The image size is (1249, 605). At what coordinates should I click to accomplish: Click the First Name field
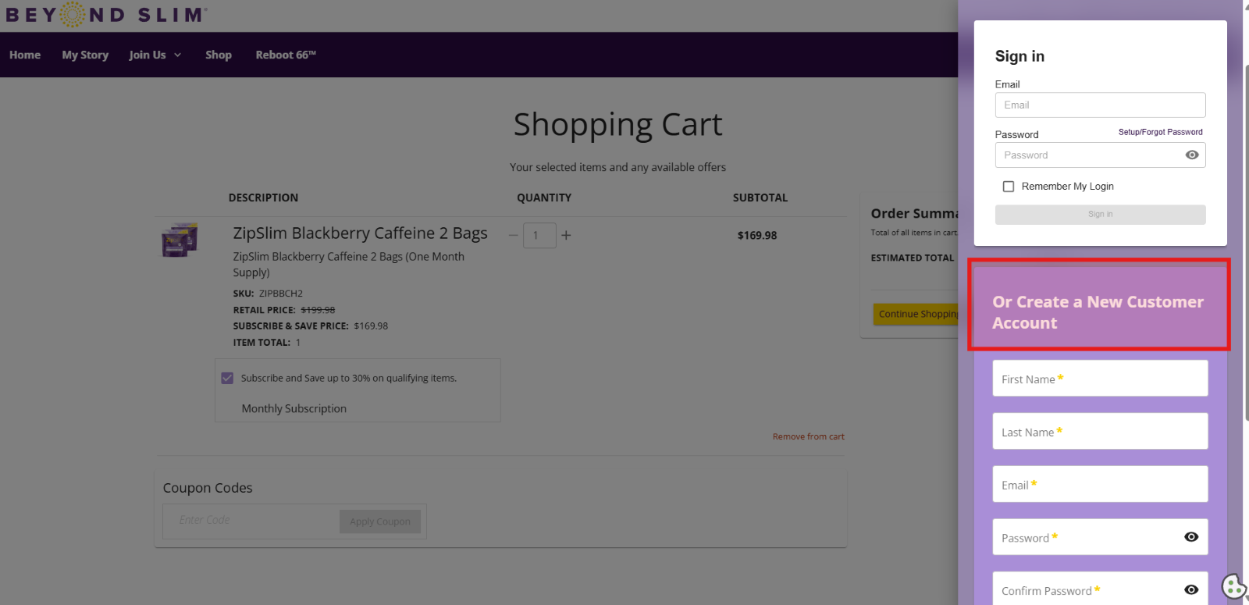pyautogui.click(x=1100, y=379)
